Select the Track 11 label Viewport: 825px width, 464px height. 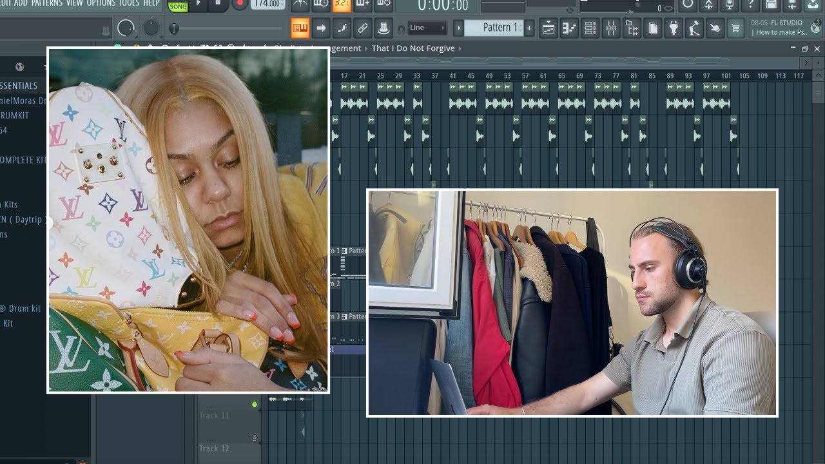[x=213, y=416]
